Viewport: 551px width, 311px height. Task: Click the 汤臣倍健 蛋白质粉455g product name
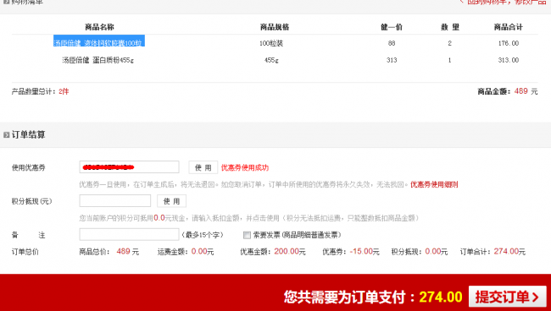pyautogui.click(x=97, y=60)
